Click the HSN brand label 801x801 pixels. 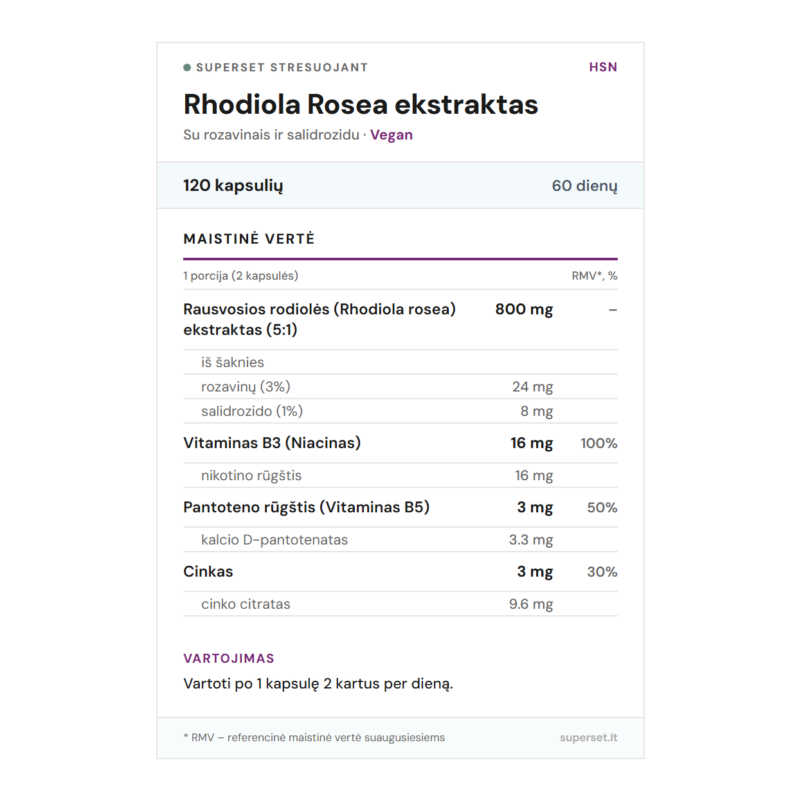pos(603,67)
